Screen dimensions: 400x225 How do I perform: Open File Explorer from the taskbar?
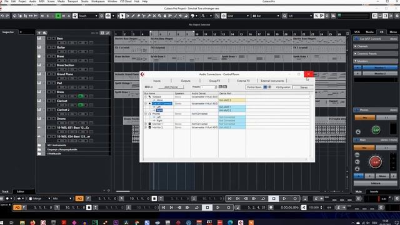pyautogui.click(x=22, y=222)
